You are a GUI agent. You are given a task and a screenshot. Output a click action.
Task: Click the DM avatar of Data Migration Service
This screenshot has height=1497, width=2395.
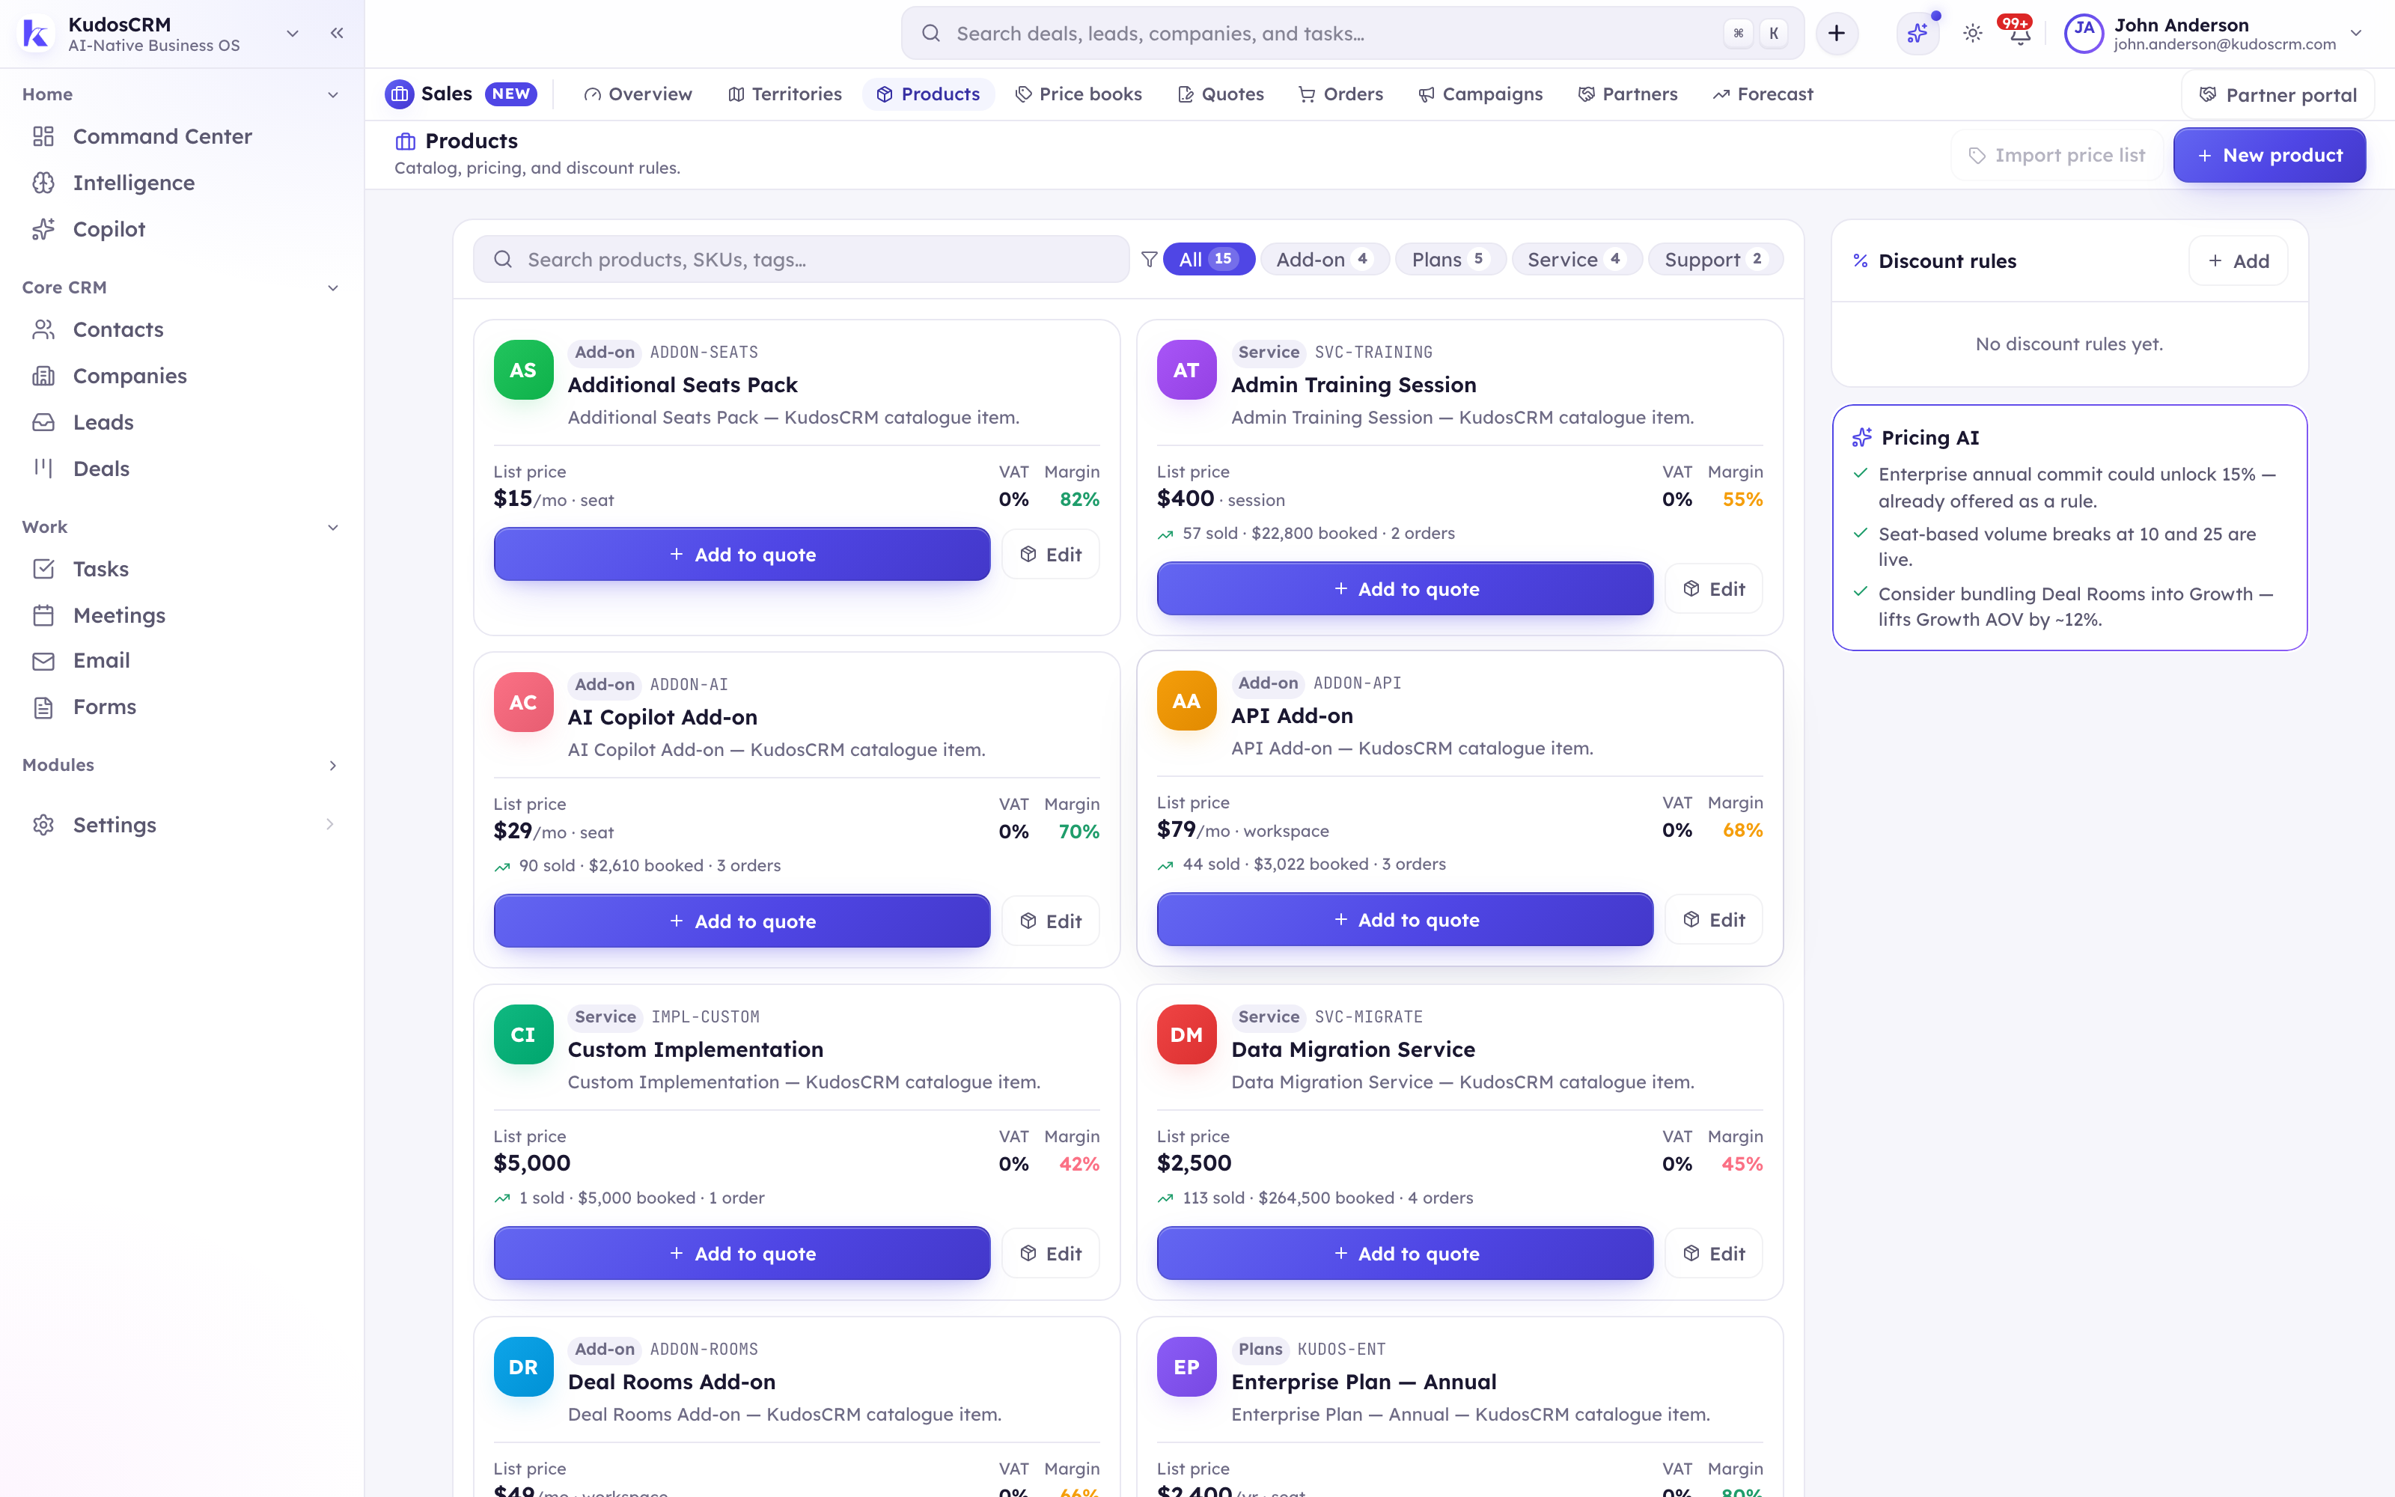[1186, 1034]
